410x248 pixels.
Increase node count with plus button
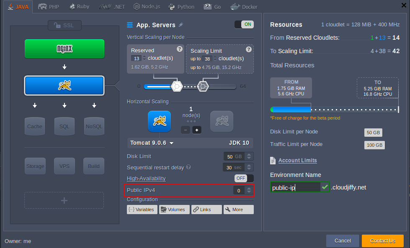(197, 130)
